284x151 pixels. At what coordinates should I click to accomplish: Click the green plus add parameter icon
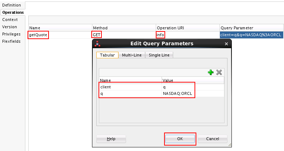click(x=210, y=72)
